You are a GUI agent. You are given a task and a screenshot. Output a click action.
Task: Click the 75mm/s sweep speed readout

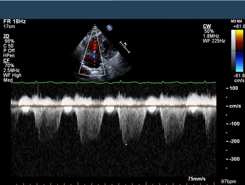click(197, 179)
